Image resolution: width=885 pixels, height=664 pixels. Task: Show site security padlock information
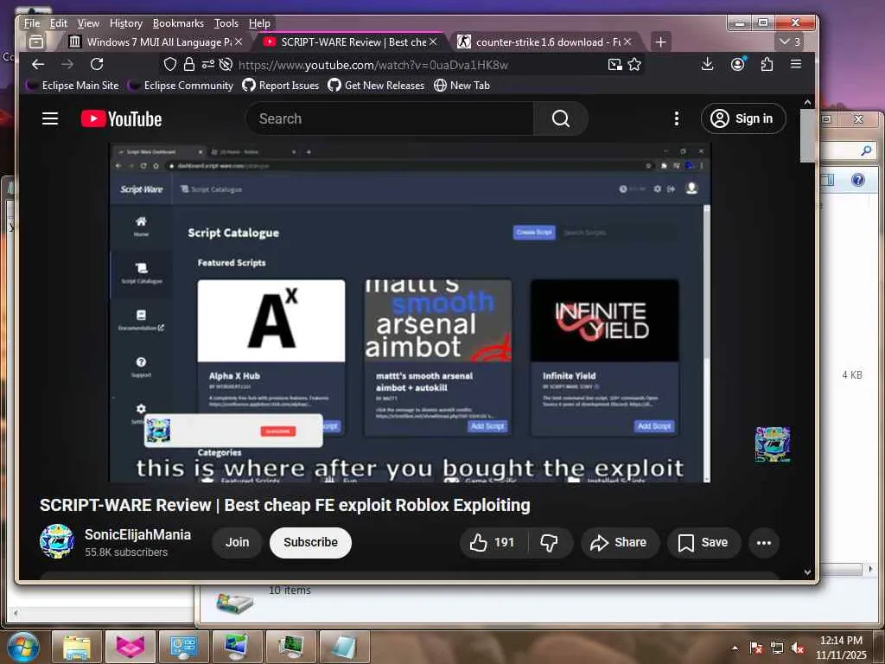coord(189,64)
